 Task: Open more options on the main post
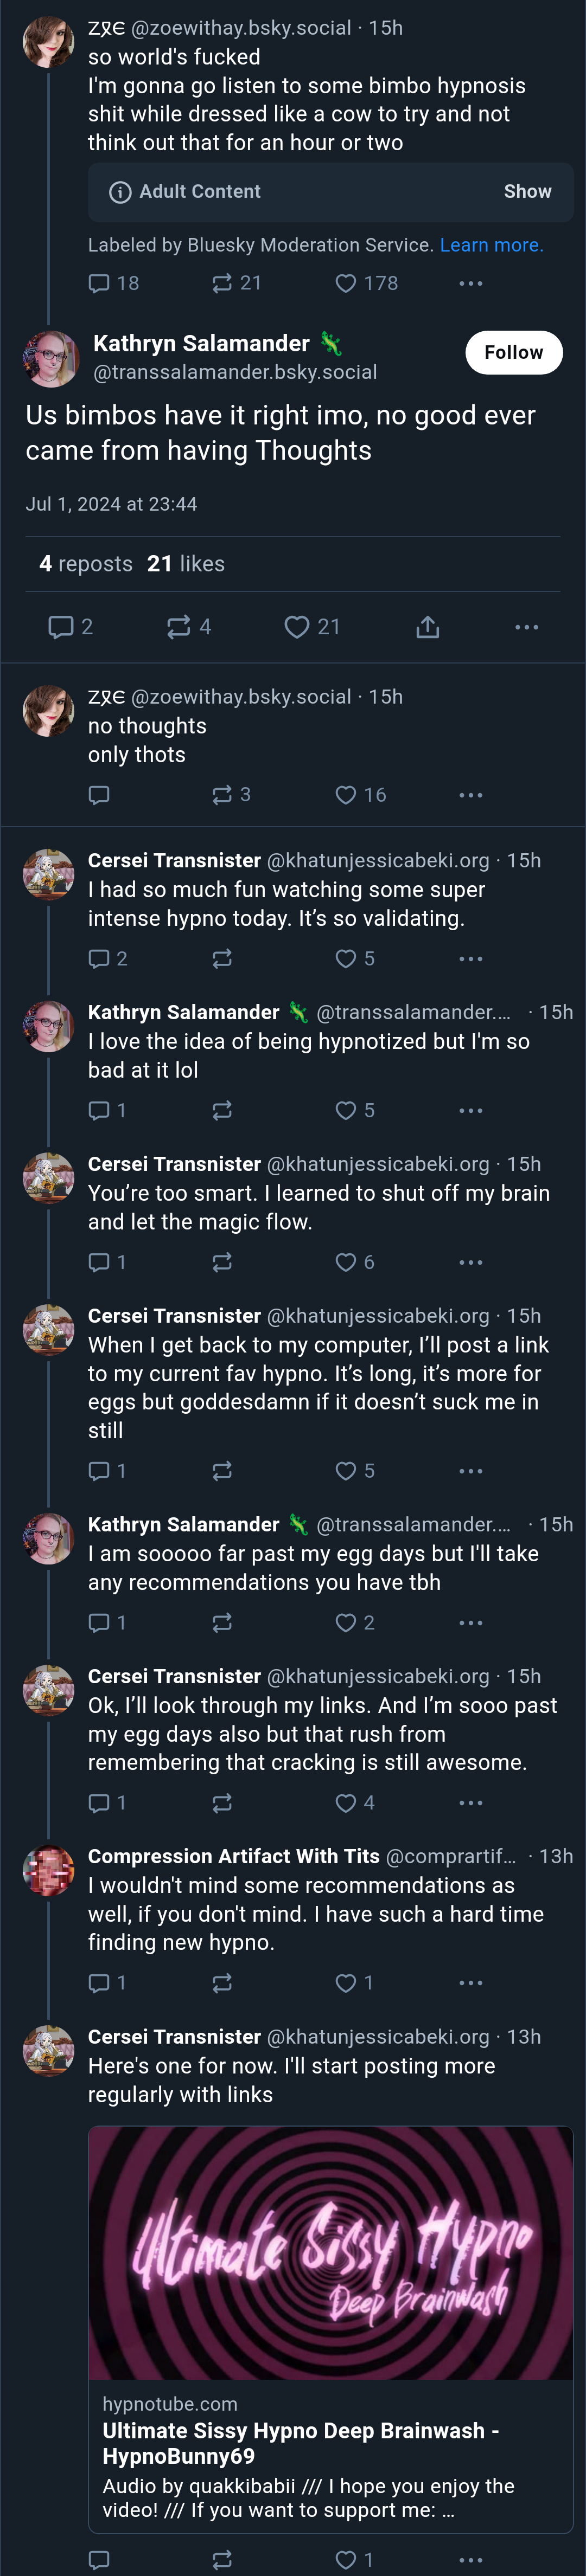(527, 627)
